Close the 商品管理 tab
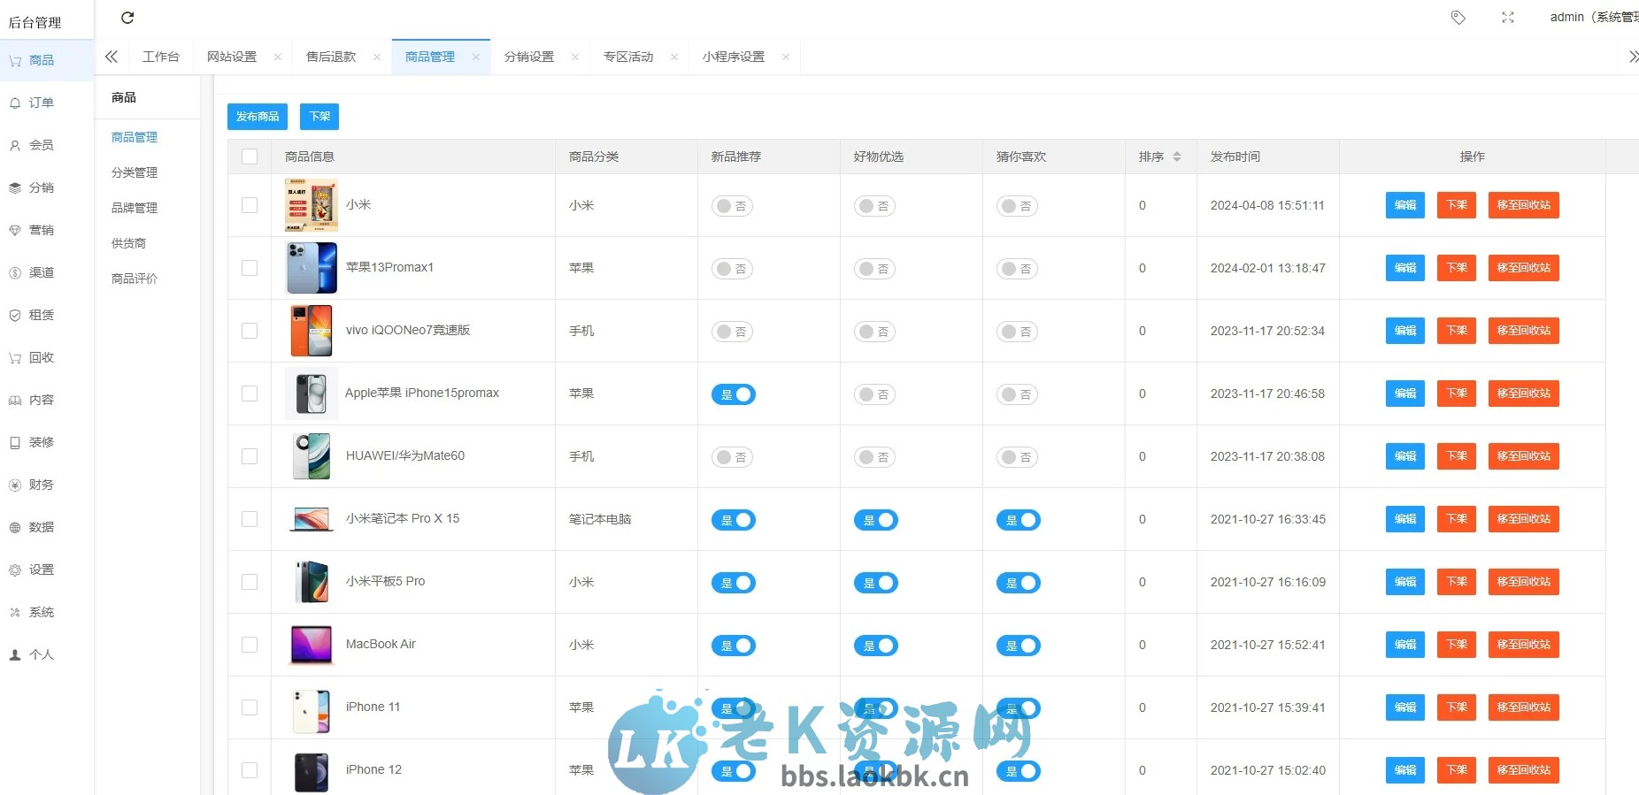This screenshot has width=1639, height=795. (x=476, y=57)
